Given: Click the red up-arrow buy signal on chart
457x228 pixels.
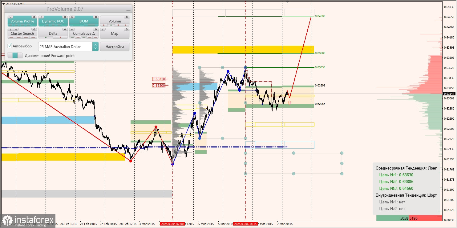Looking at the screenshot, I should (x=289, y=102).
